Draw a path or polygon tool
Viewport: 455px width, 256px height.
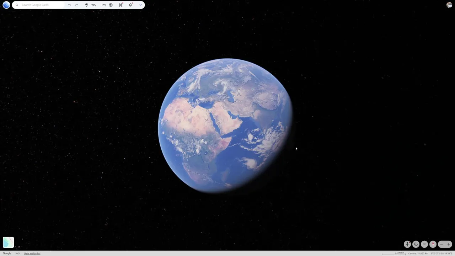[x=93, y=5]
